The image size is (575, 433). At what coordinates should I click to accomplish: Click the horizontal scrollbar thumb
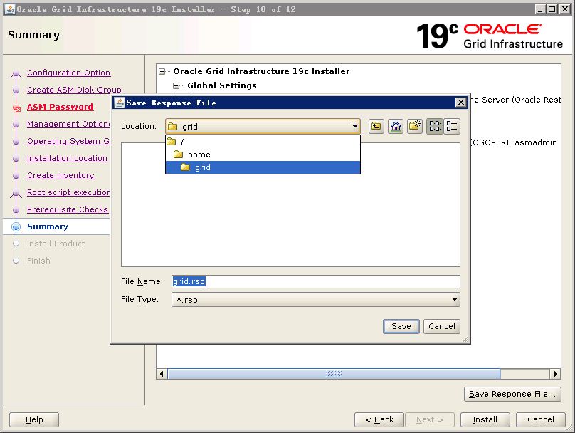point(334,374)
